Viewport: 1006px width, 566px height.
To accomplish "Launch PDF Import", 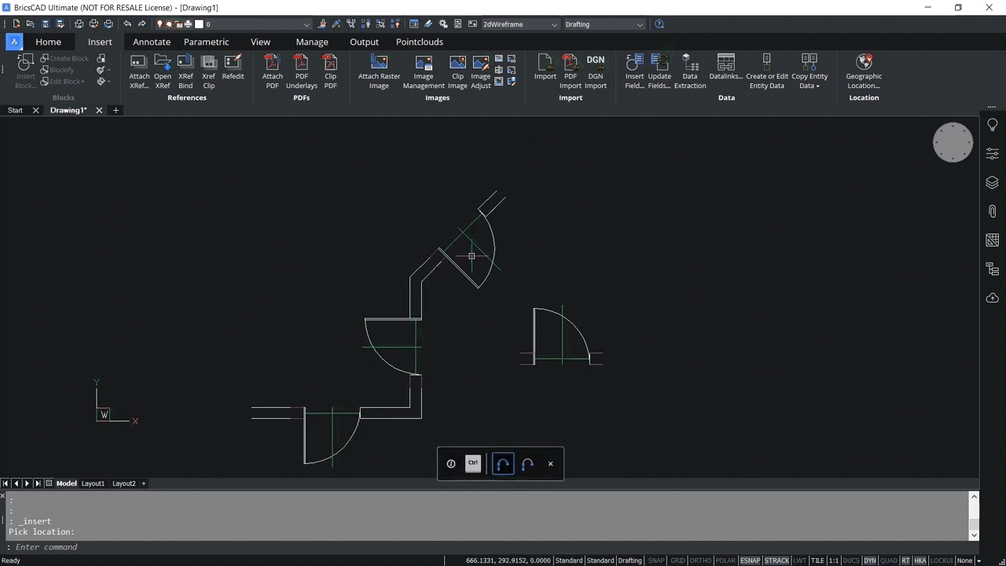I will (571, 71).
